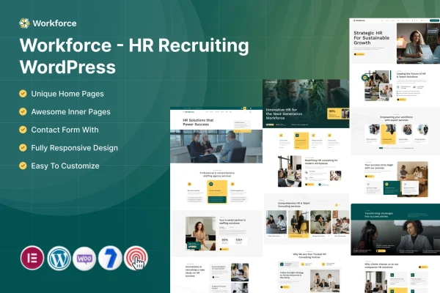
Task: Click the Workforce logo icon
Action: pos(24,23)
